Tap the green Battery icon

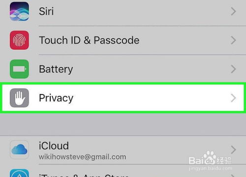pyautogui.click(x=19, y=69)
